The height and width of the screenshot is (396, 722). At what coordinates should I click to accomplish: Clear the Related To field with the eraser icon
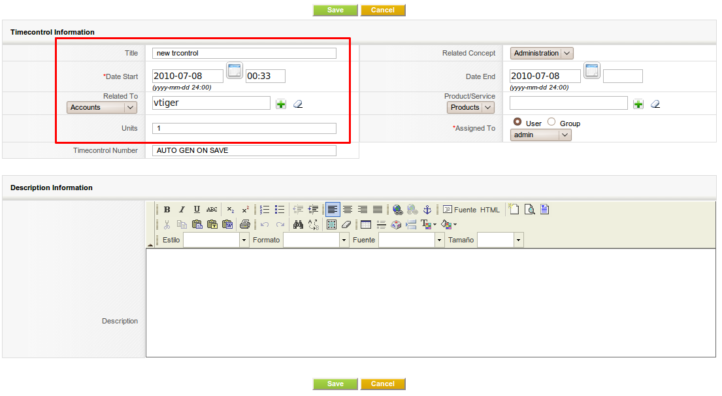297,104
